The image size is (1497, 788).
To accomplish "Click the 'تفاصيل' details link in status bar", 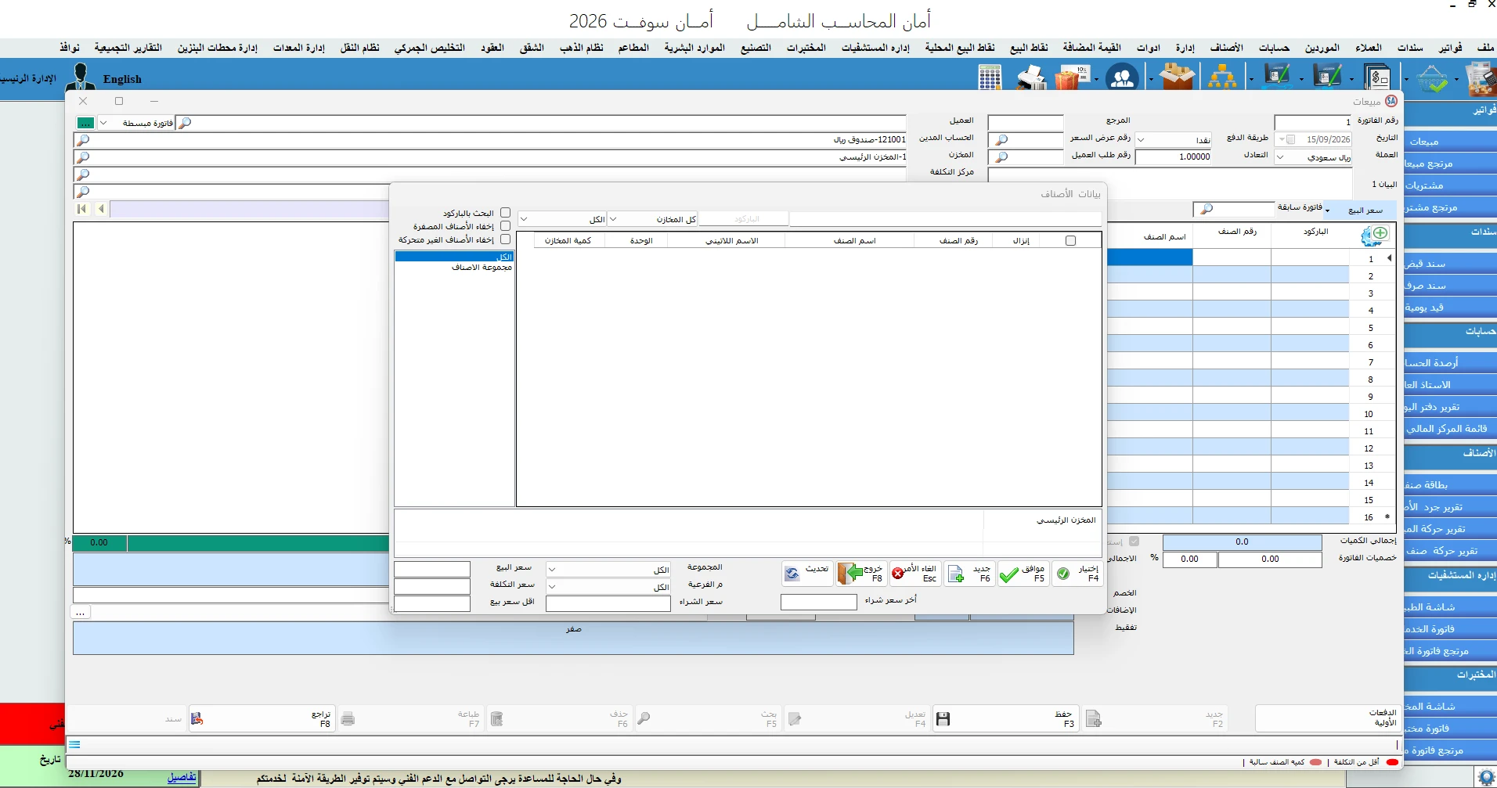I will [182, 777].
